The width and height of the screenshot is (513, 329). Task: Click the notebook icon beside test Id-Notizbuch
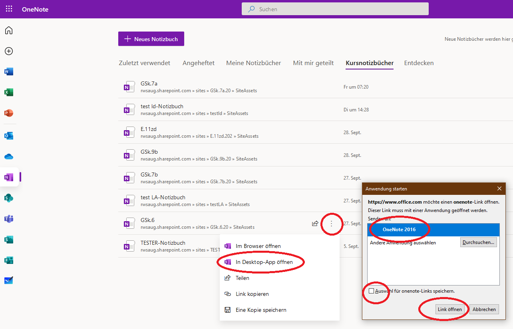[129, 110]
